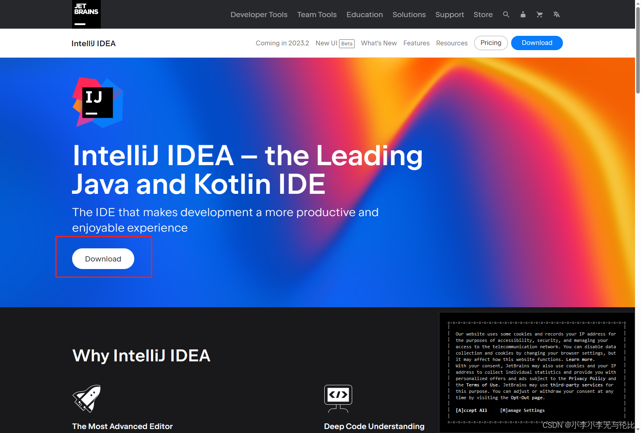Image resolution: width=641 pixels, height=433 pixels.
Task: Open the Resources menu
Action: coord(452,43)
